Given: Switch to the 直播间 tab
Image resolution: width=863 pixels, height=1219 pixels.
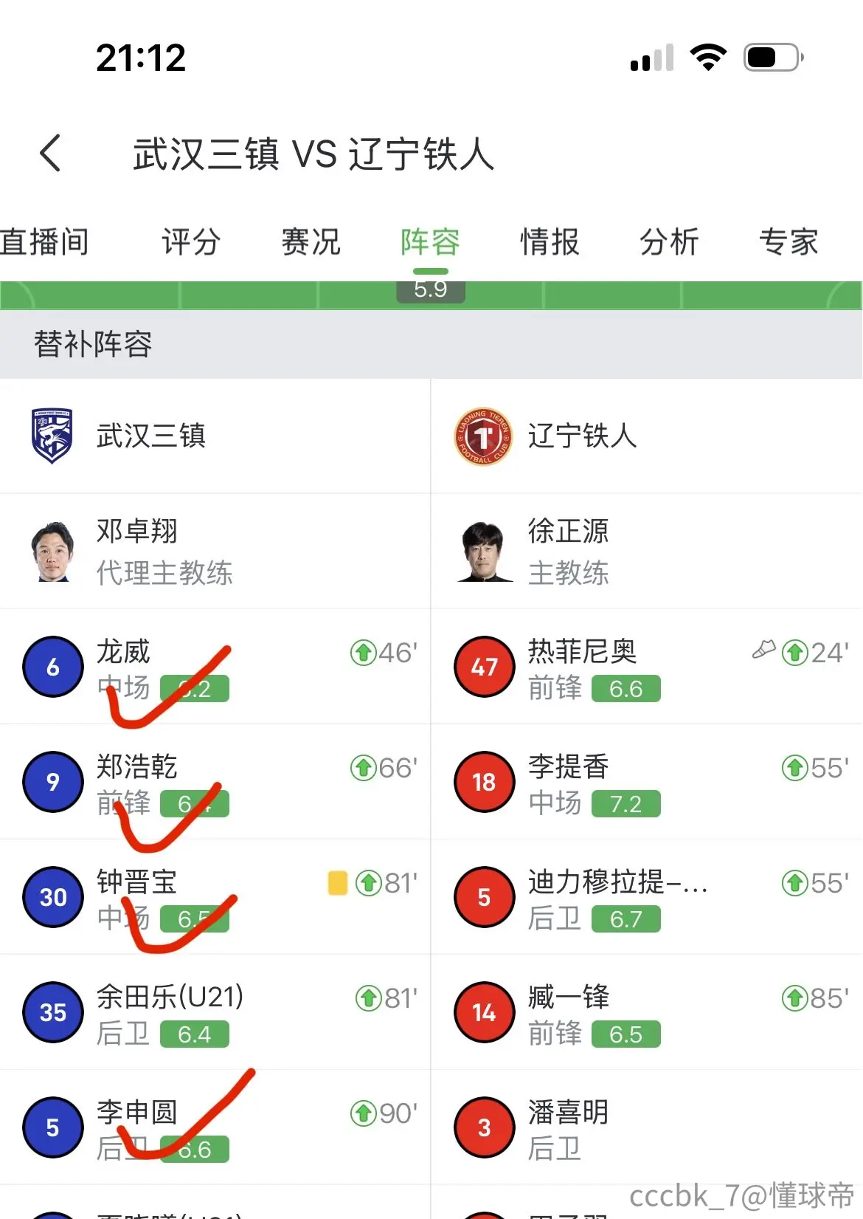Looking at the screenshot, I should tap(44, 242).
